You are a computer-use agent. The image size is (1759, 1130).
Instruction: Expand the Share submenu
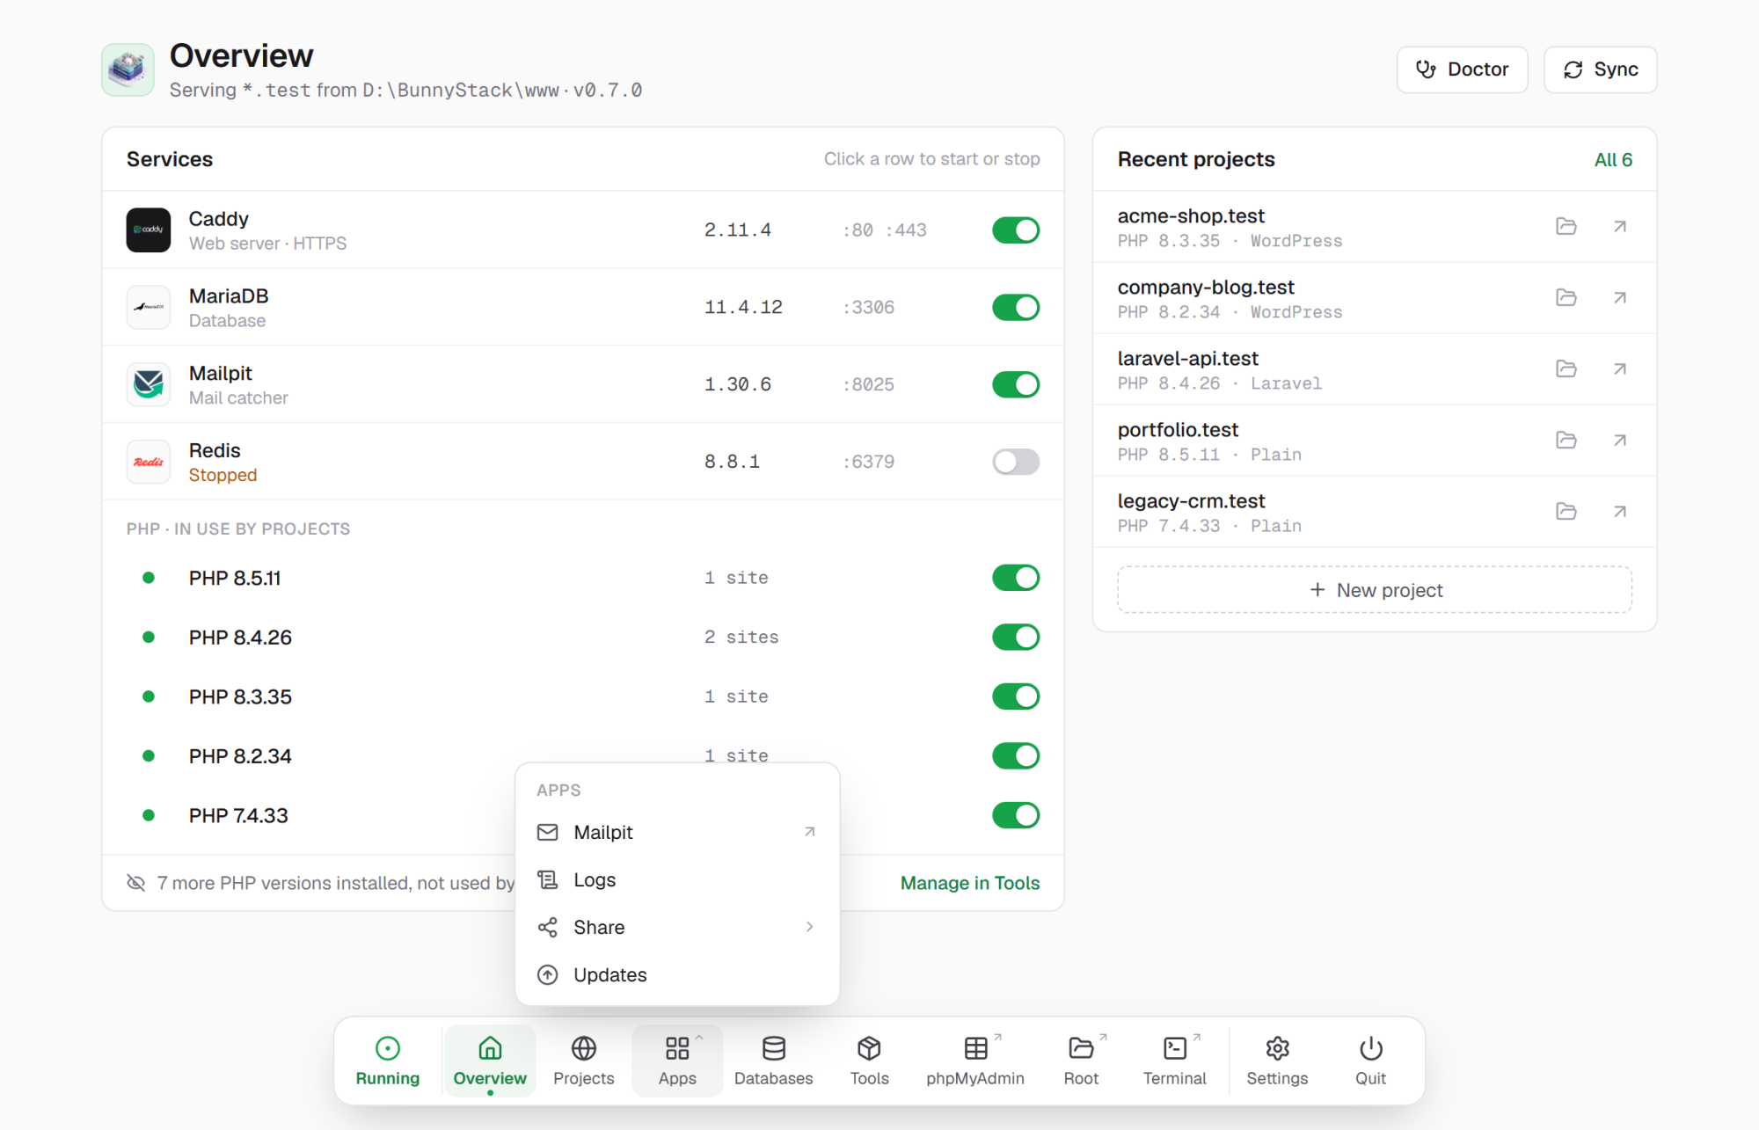pyautogui.click(x=677, y=927)
